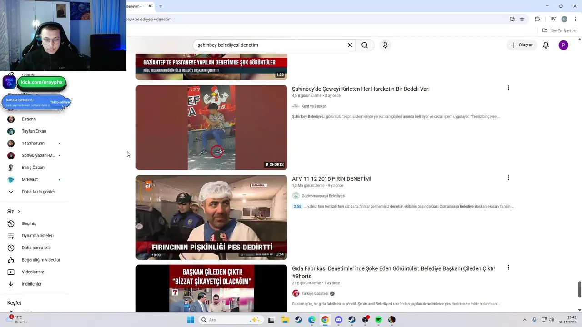Screen dimensions: 582x327
Task: Open title ATV 11 12 2015 FIRIN DENETİMİ
Action: [x=331, y=179]
